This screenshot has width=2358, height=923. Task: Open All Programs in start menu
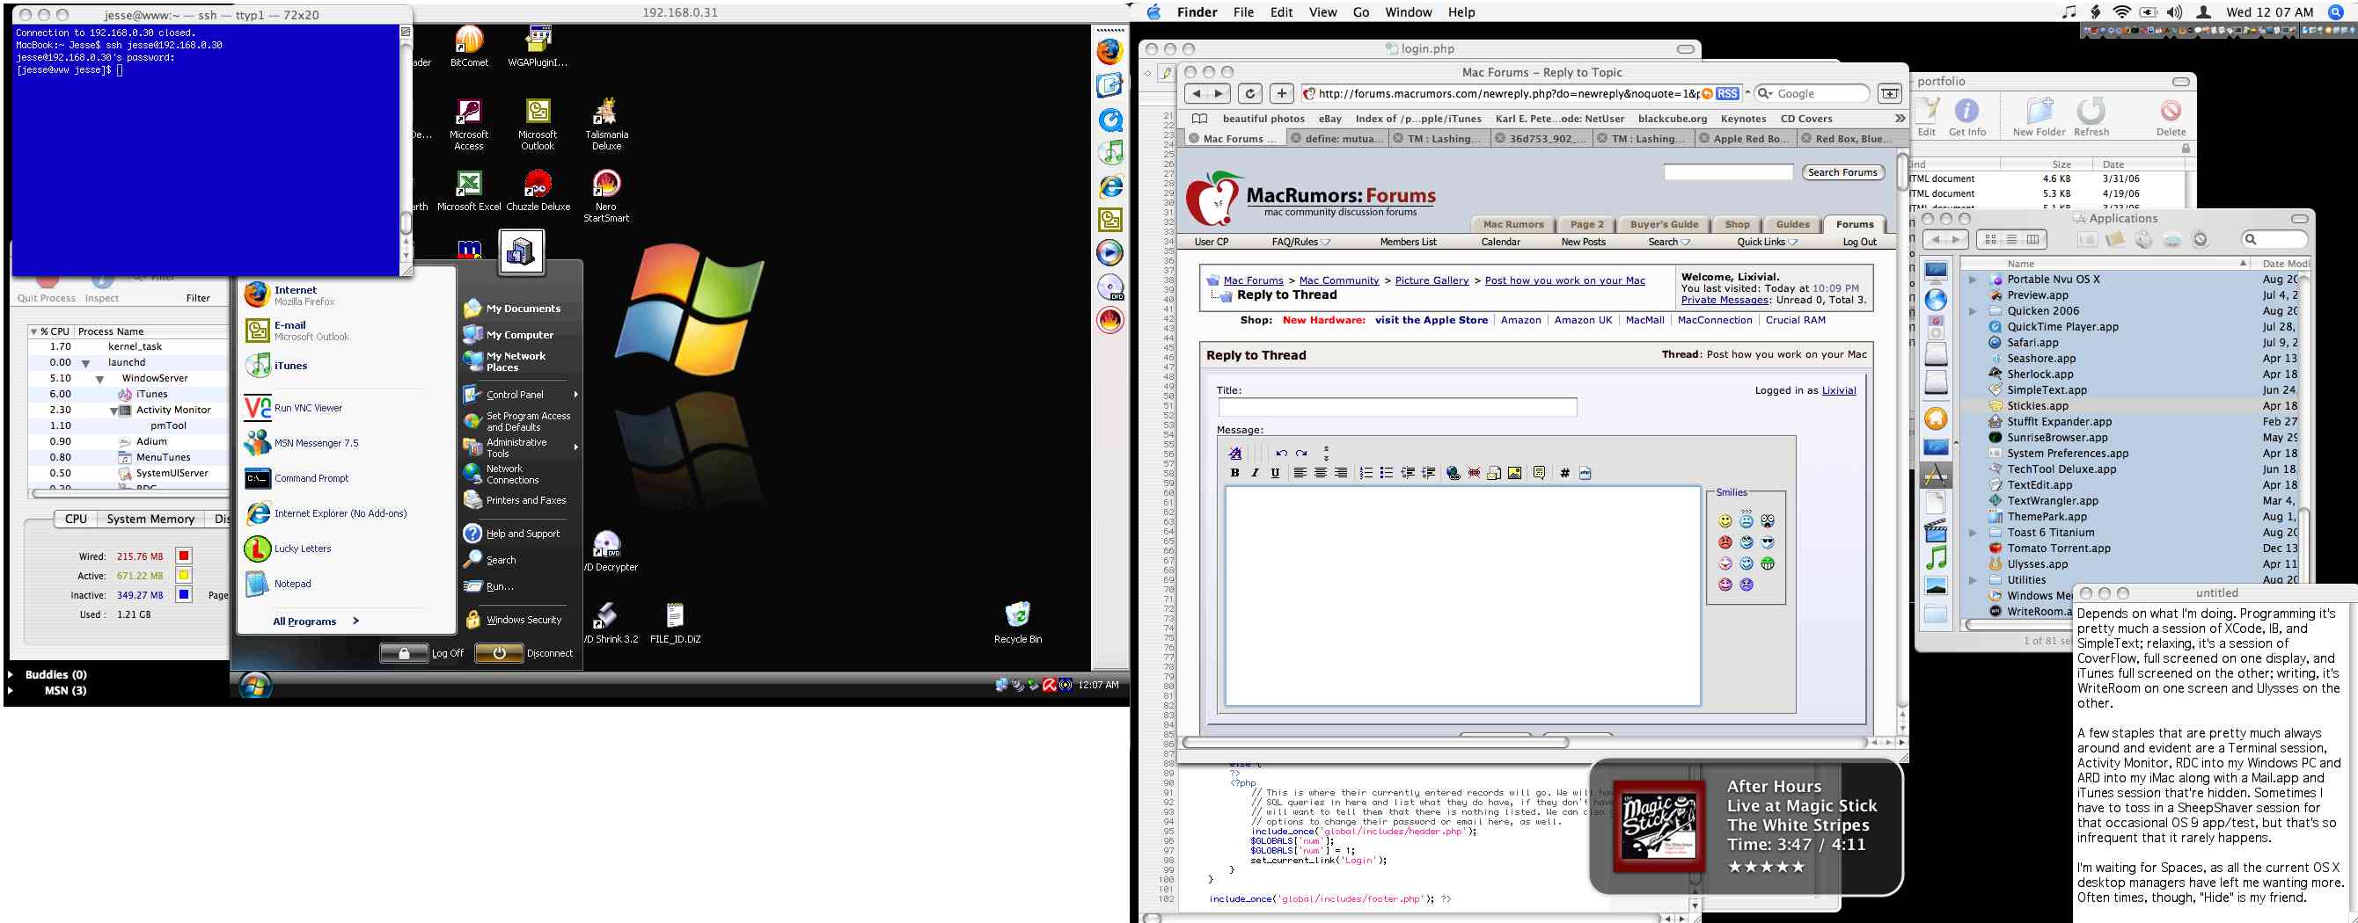coord(316,621)
